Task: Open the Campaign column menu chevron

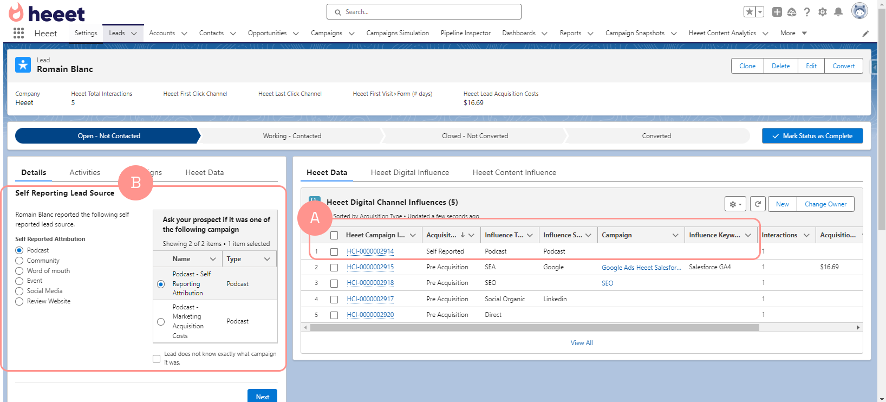Action: click(675, 235)
